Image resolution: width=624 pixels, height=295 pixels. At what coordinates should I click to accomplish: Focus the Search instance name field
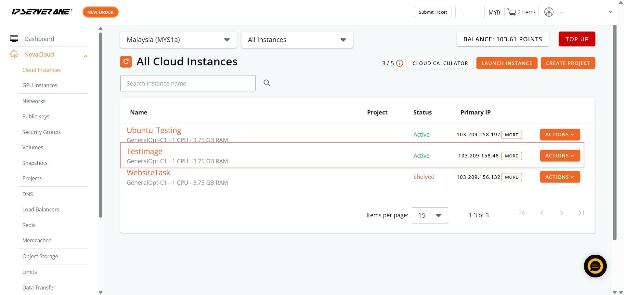click(x=188, y=83)
